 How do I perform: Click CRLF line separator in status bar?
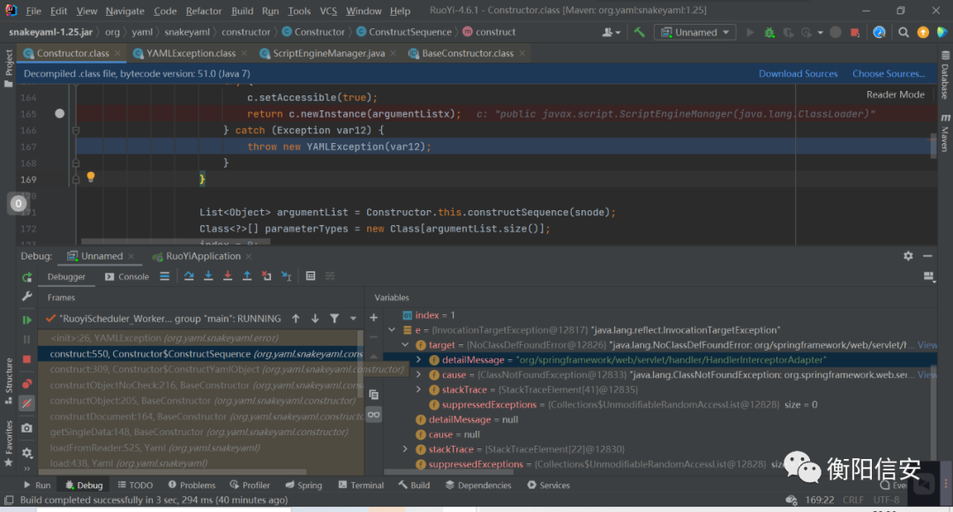click(x=852, y=500)
